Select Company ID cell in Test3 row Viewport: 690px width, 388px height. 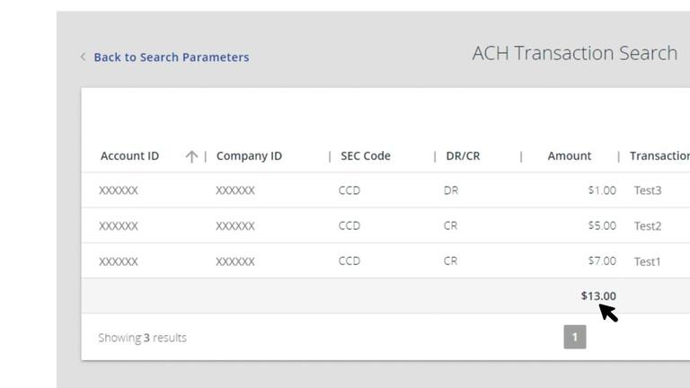coord(235,190)
